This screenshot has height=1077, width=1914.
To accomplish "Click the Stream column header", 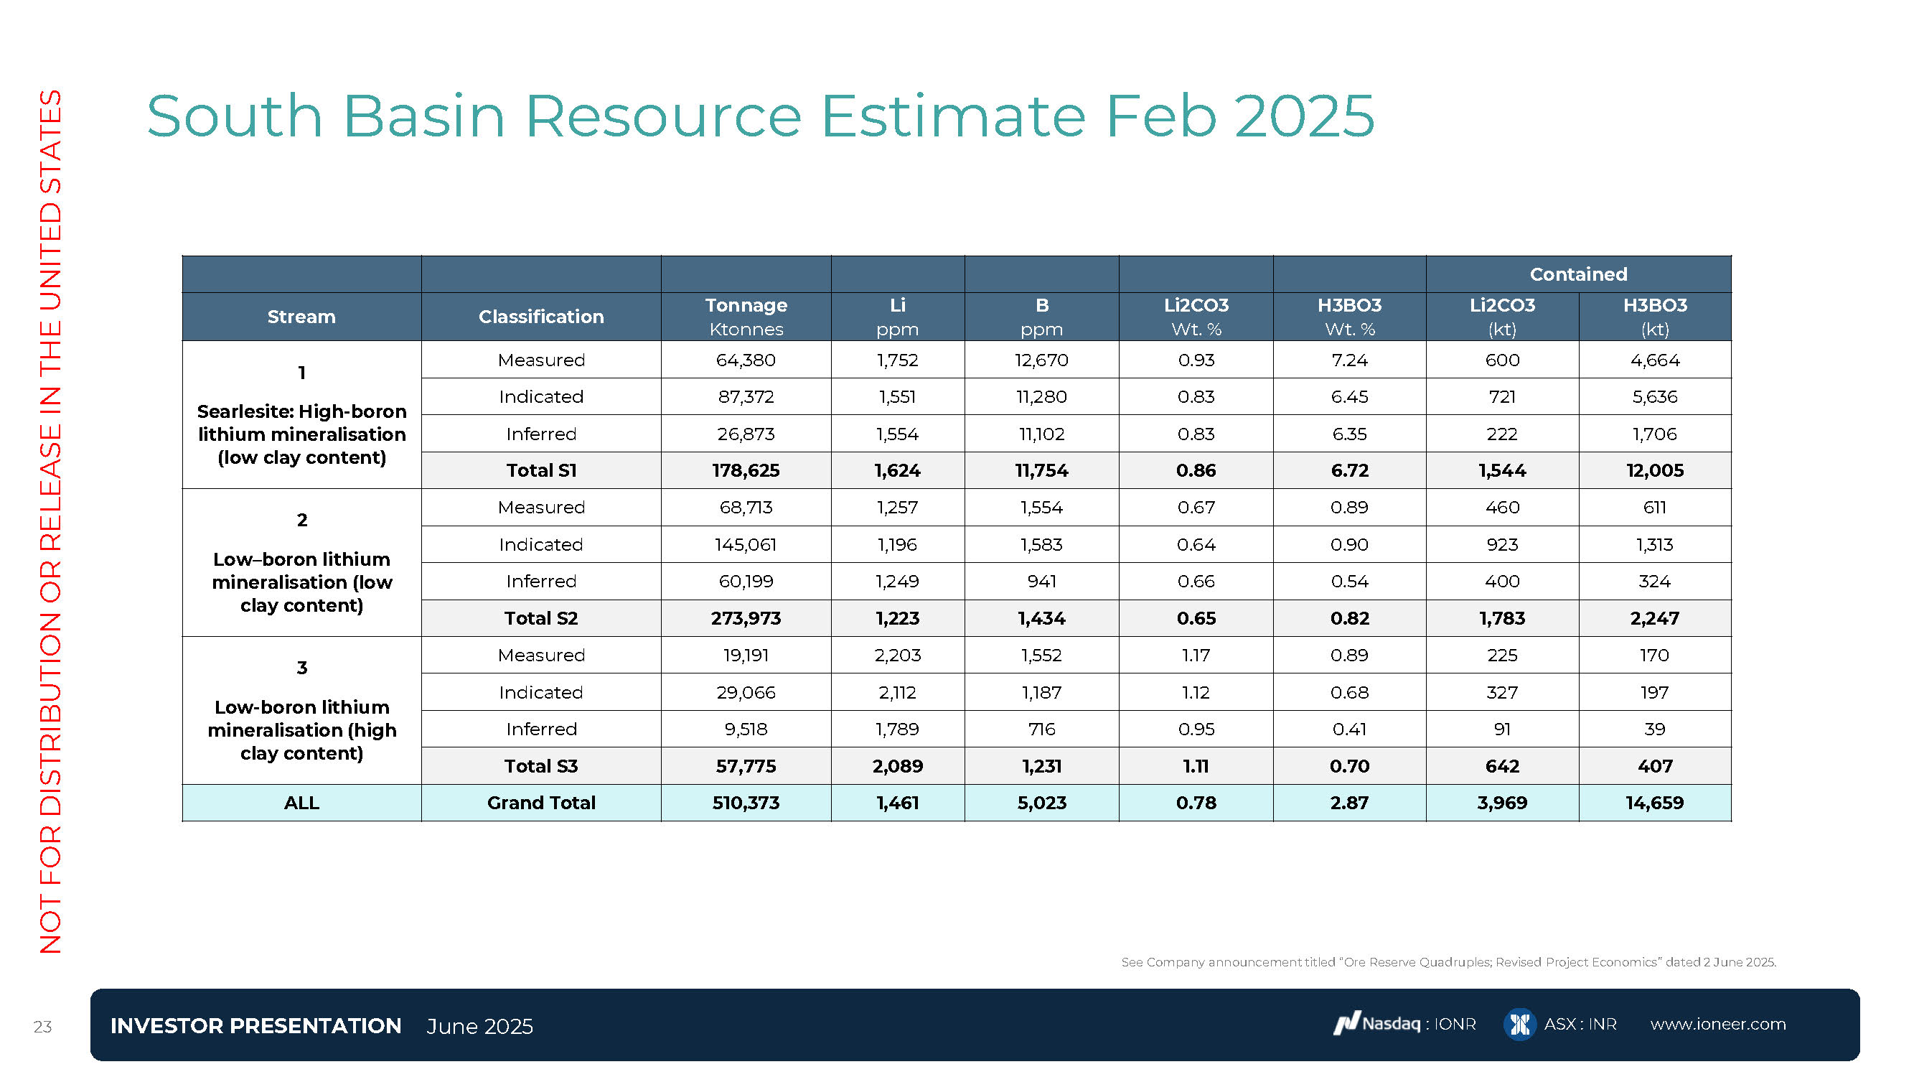I will 301,317.
